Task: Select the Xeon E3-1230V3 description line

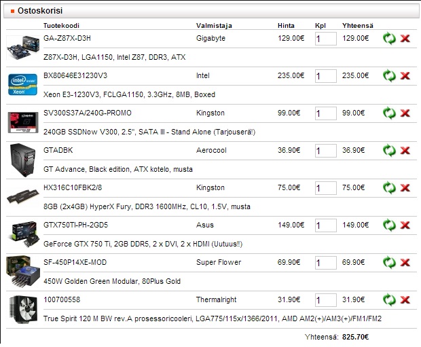Action: pyautogui.click(x=129, y=94)
